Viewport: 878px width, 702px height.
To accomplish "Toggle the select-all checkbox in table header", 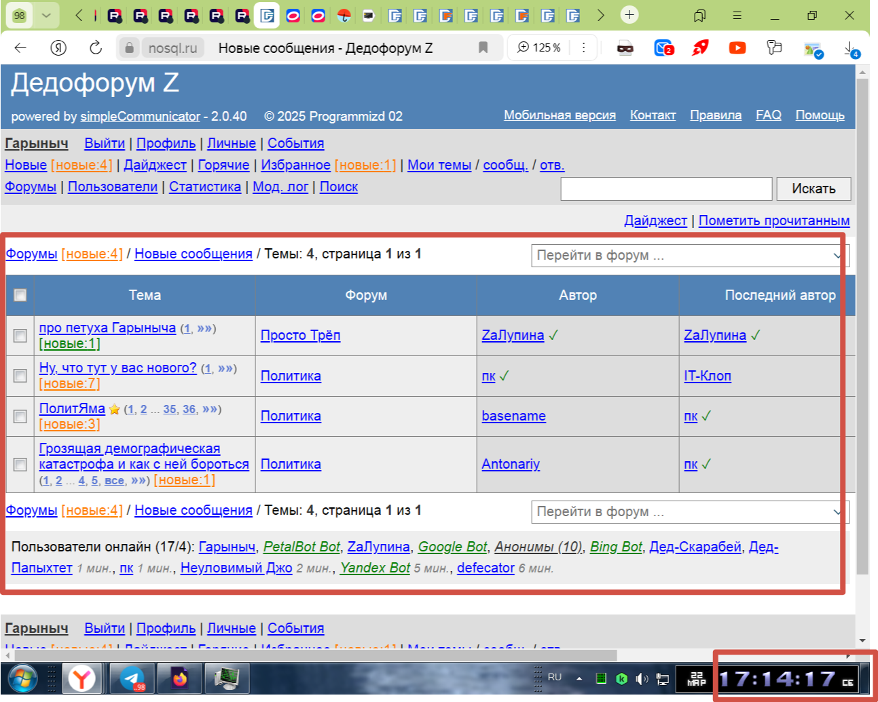I will tap(20, 295).
